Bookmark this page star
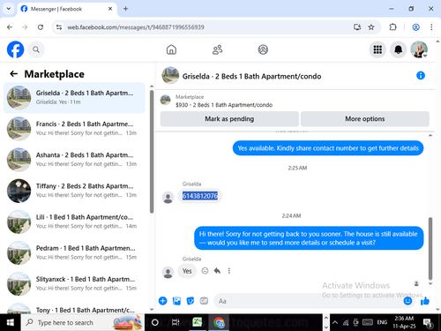Image resolution: width=441 pixels, height=331 pixels. (x=371, y=27)
